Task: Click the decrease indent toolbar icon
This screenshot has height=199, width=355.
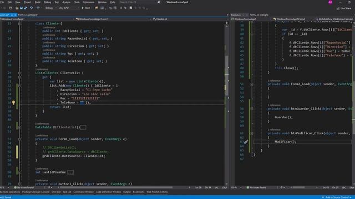Action: click(121, 8)
